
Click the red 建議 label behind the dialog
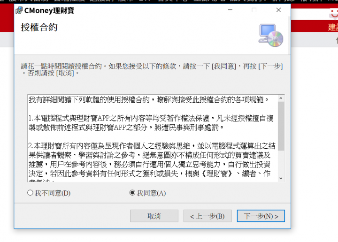pyautogui.click(x=333, y=27)
